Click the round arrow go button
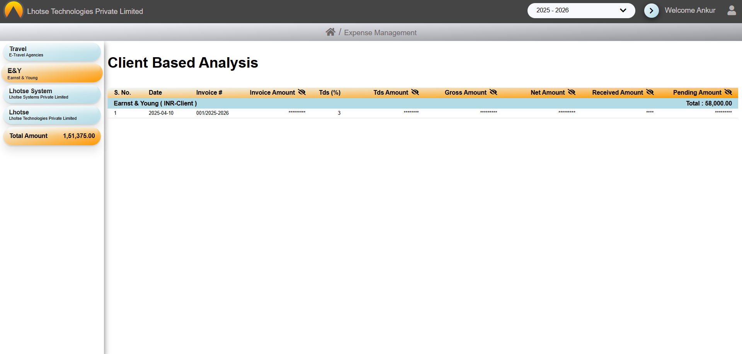The height and width of the screenshot is (354, 742). (x=651, y=10)
